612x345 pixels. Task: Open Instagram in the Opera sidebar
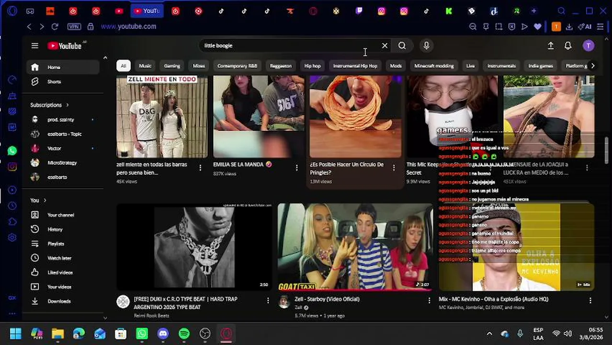coord(12,167)
